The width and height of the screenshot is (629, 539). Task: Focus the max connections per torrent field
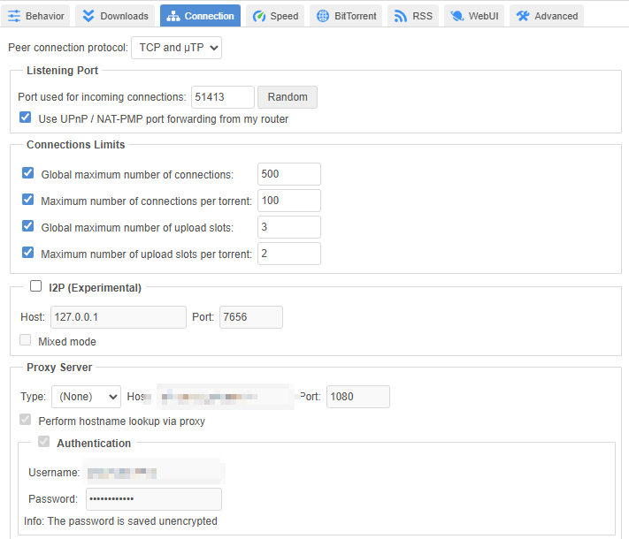[x=288, y=201]
